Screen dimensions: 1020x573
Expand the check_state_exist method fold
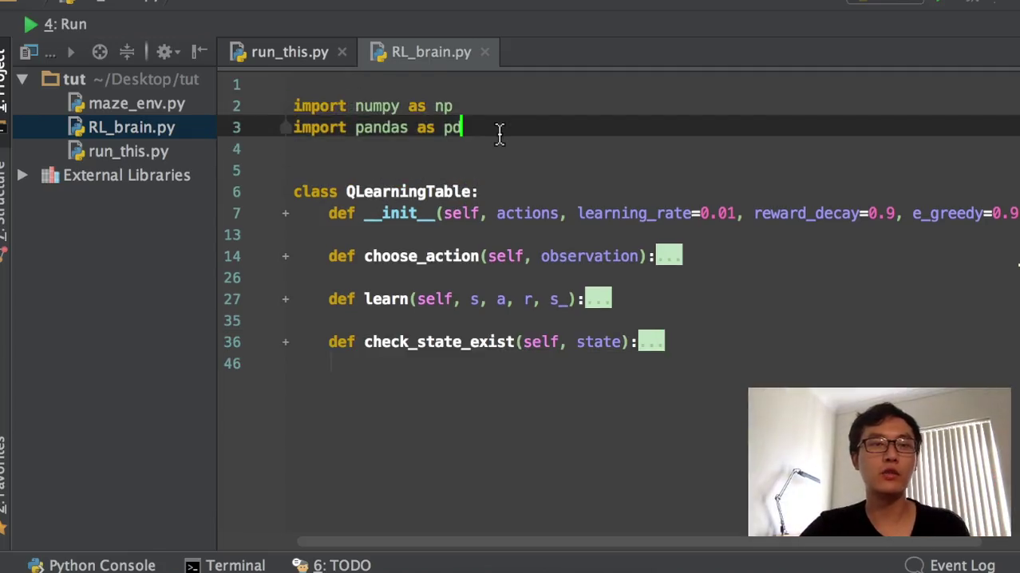coord(285,342)
